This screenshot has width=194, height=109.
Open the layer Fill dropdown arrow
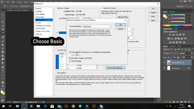point(192,58)
